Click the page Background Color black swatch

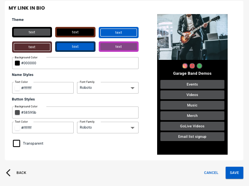[17, 63]
